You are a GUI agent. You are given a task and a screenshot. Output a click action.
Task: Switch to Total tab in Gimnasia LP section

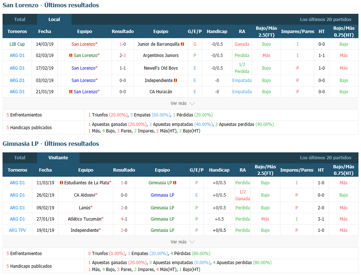[20, 158]
